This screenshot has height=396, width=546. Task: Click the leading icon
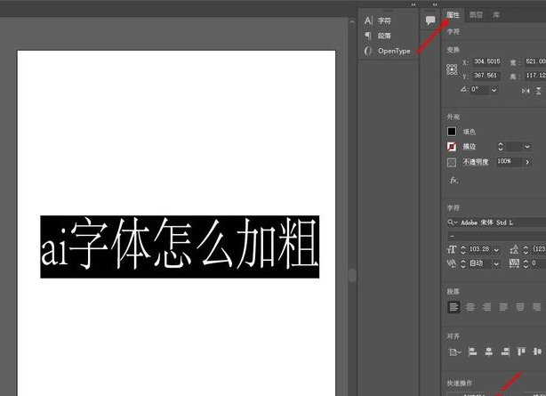514,249
